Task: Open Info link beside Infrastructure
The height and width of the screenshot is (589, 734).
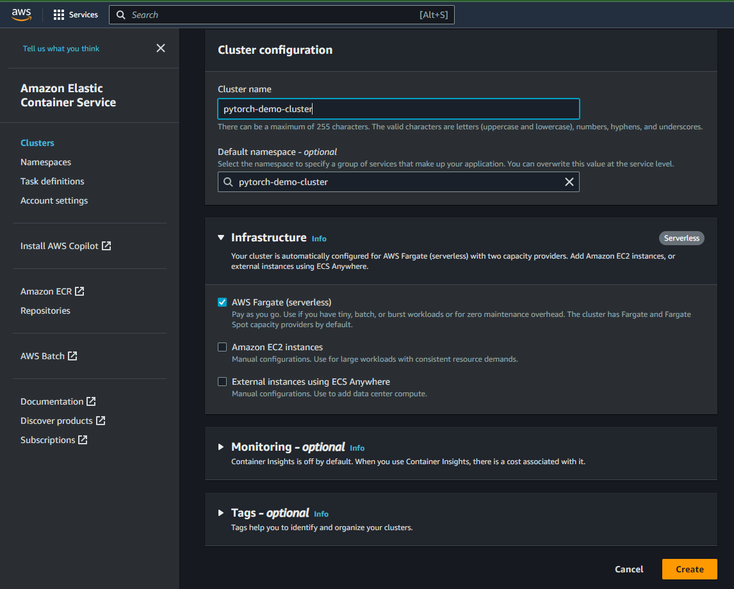Action: click(319, 239)
